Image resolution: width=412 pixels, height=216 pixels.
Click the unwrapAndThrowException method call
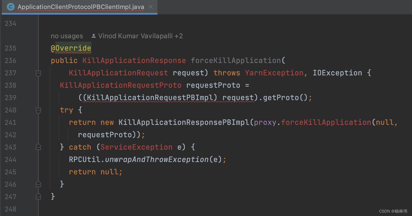click(x=157, y=159)
